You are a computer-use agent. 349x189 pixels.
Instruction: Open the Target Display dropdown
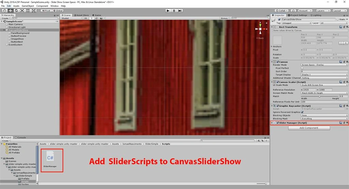click(324, 74)
